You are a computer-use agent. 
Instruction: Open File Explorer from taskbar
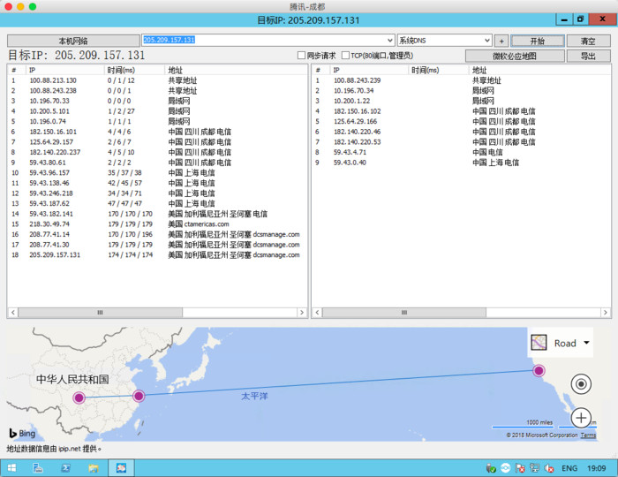(94, 468)
